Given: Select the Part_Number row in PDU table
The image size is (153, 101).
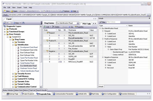Looking at the screenshot, I should point(70,49).
